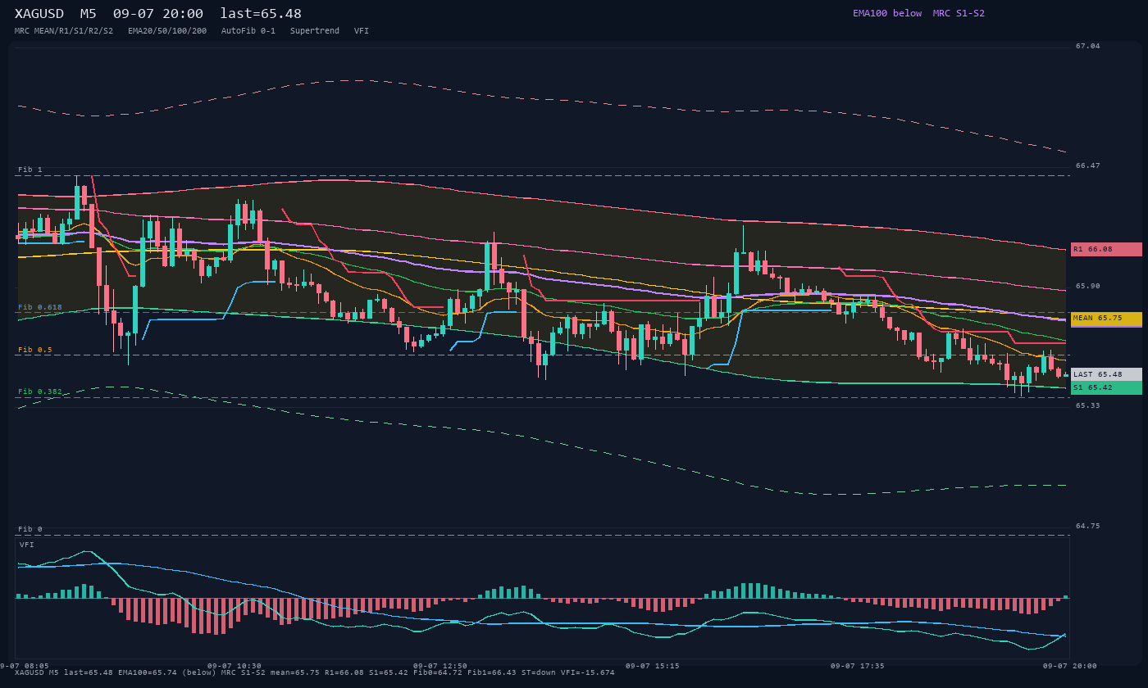The width and height of the screenshot is (1148, 688).
Task: Select the Fib 0.618 level label
Action: [x=40, y=307]
